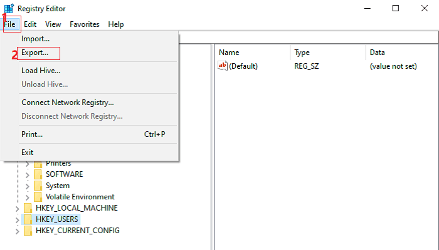The width and height of the screenshot is (439, 250).
Task: Expand the Volatile Environment key
Action: tap(27, 197)
